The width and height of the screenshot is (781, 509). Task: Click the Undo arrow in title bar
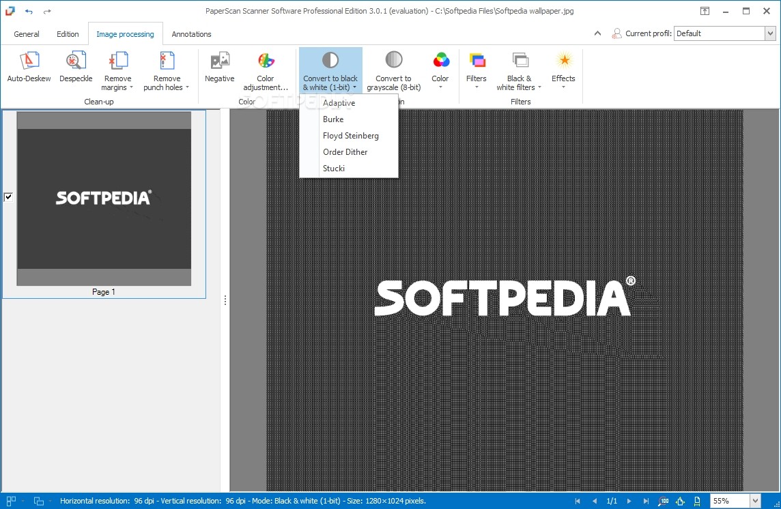29,11
